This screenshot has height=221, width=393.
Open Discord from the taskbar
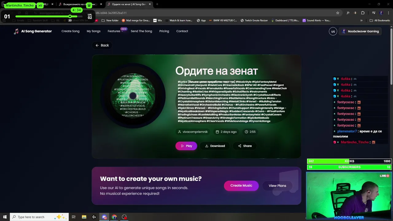click(x=104, y=217)
